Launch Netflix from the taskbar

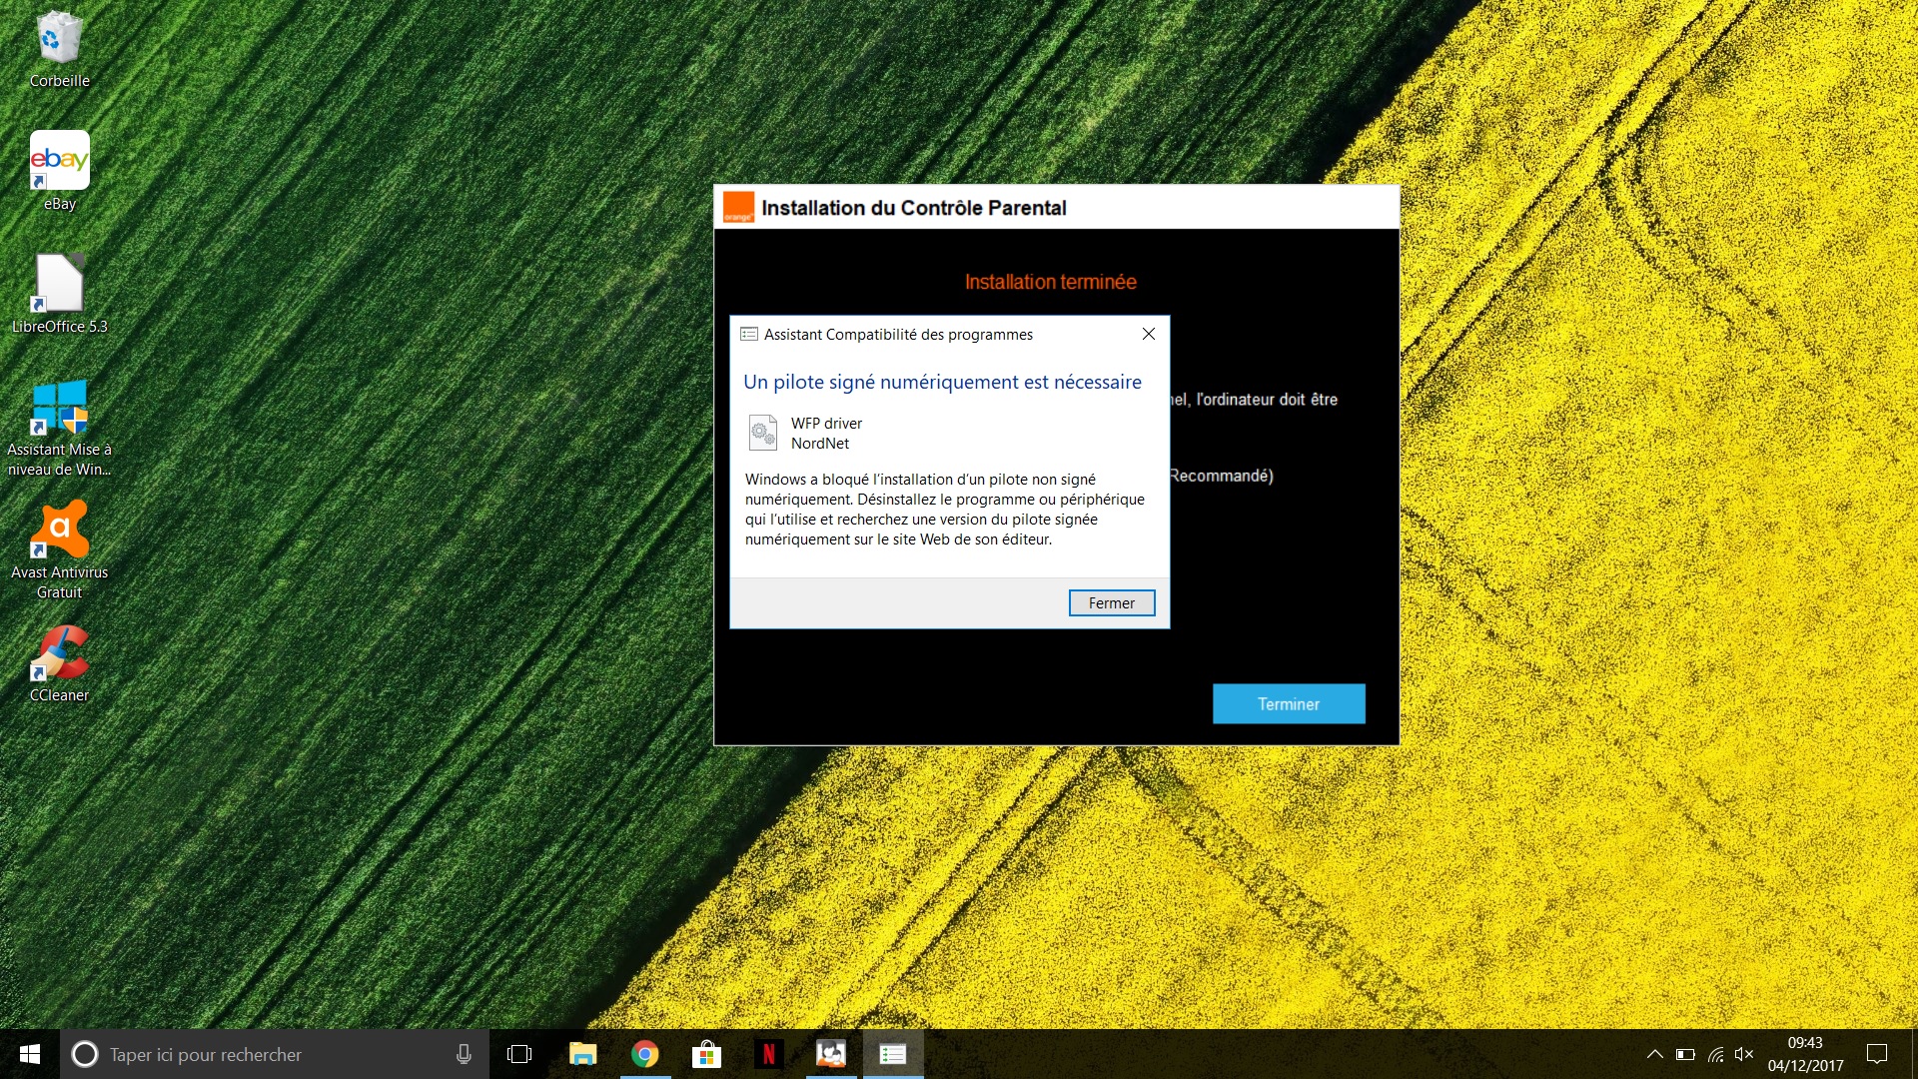[x=769, y=1054]
